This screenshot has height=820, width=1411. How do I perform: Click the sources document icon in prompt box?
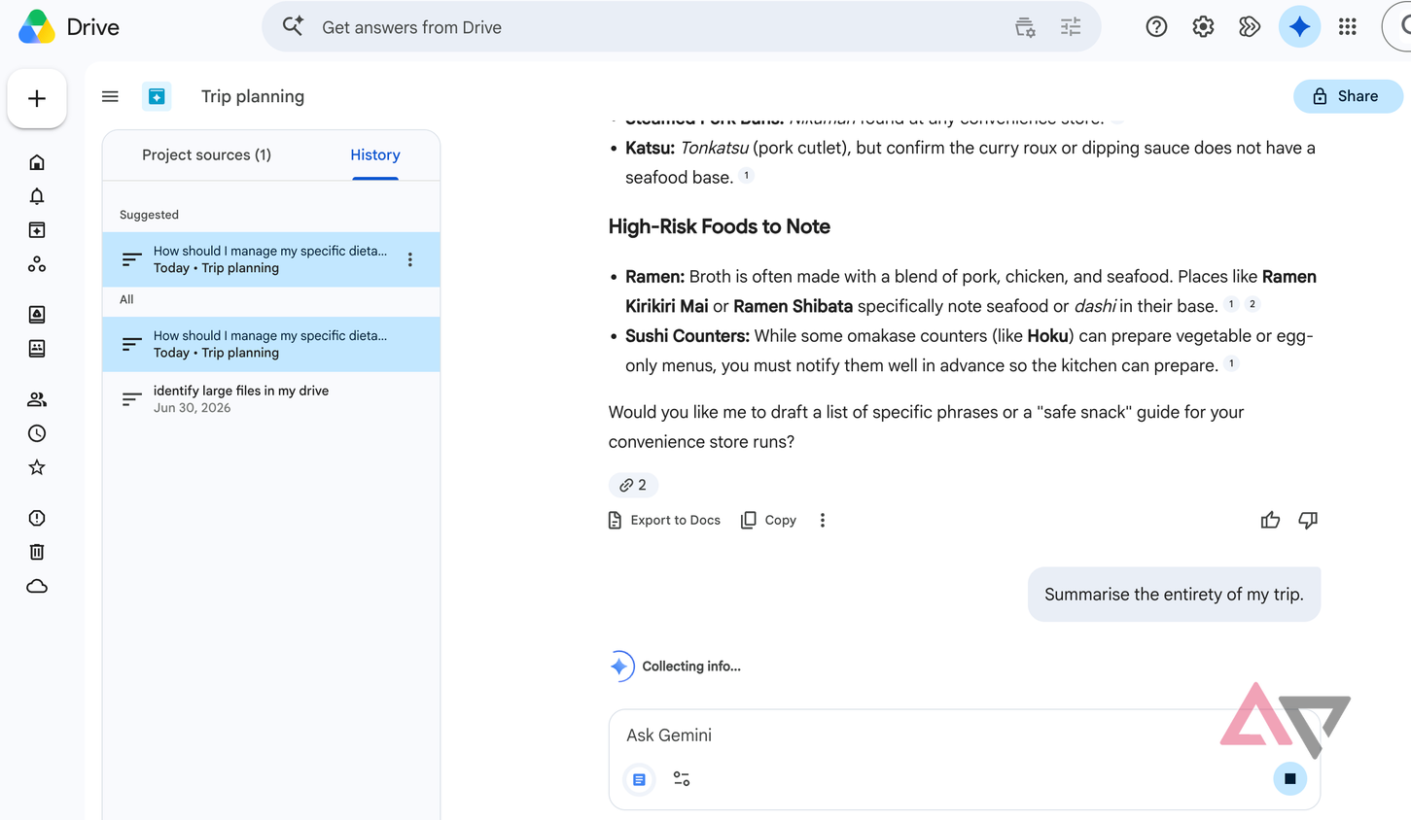639,779
